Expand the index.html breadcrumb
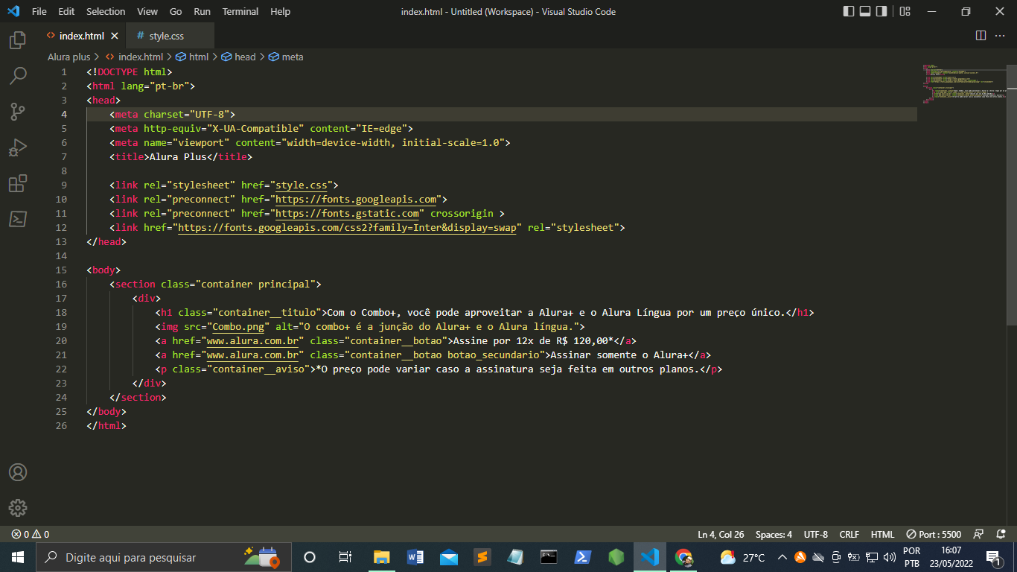The height and width of the screenshot is (572, 1017). pos(134,57)
